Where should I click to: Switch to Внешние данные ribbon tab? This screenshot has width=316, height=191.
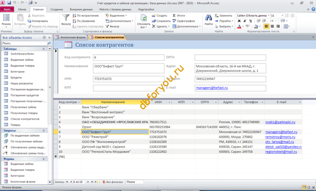pos(81,9)
